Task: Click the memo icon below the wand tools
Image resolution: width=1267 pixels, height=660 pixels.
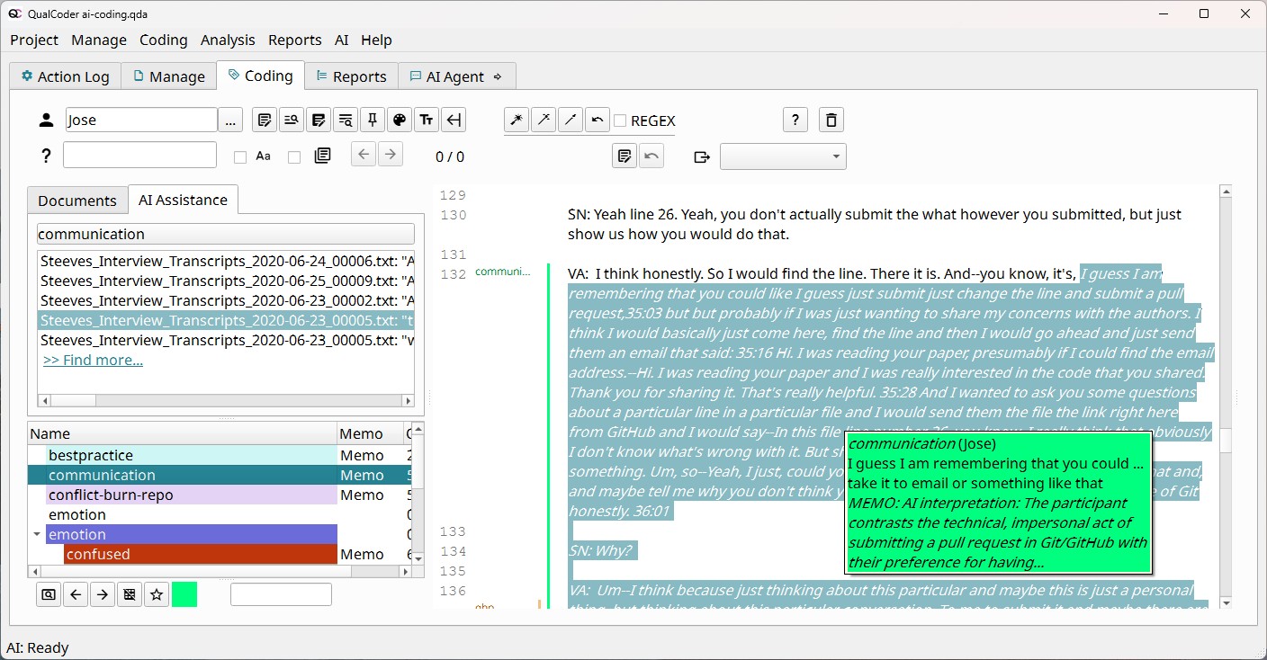Action: pos(624,156)
